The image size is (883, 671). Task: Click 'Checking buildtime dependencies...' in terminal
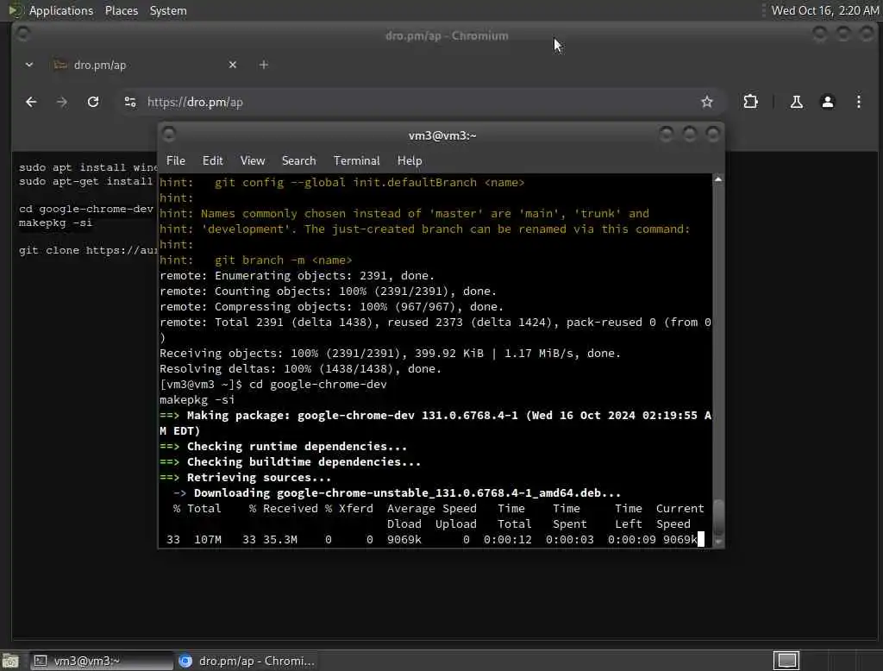click(304, 462)
